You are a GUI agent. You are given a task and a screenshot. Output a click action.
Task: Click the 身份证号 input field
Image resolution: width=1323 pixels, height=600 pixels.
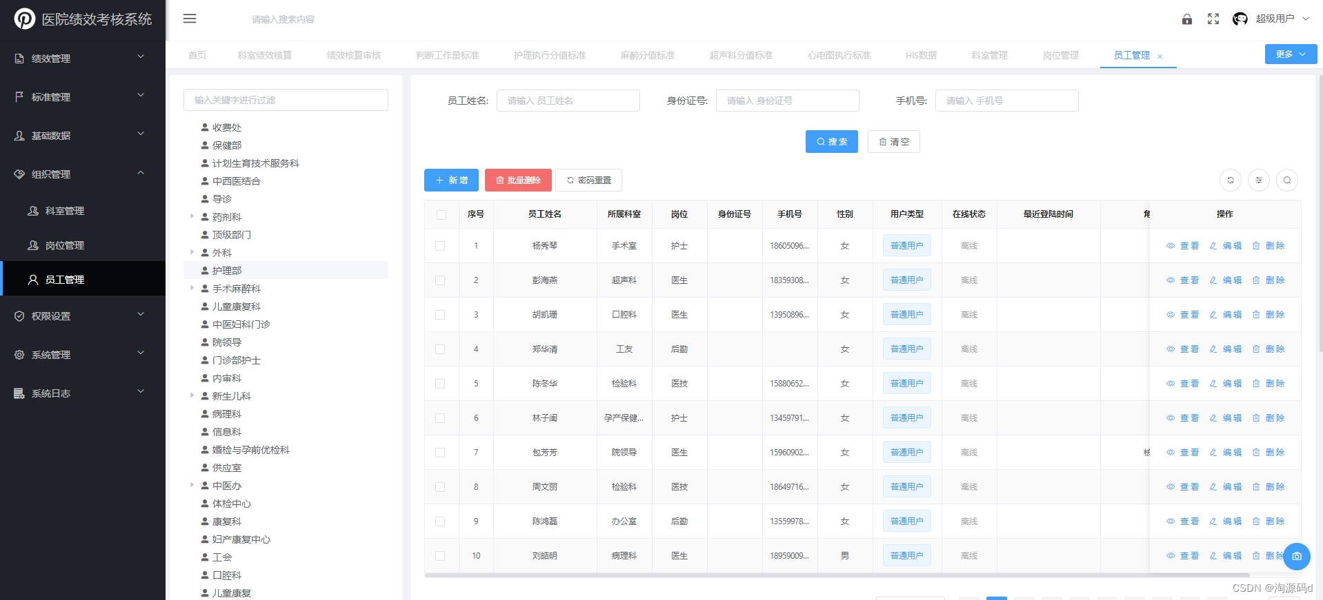(x=788, y=101)
